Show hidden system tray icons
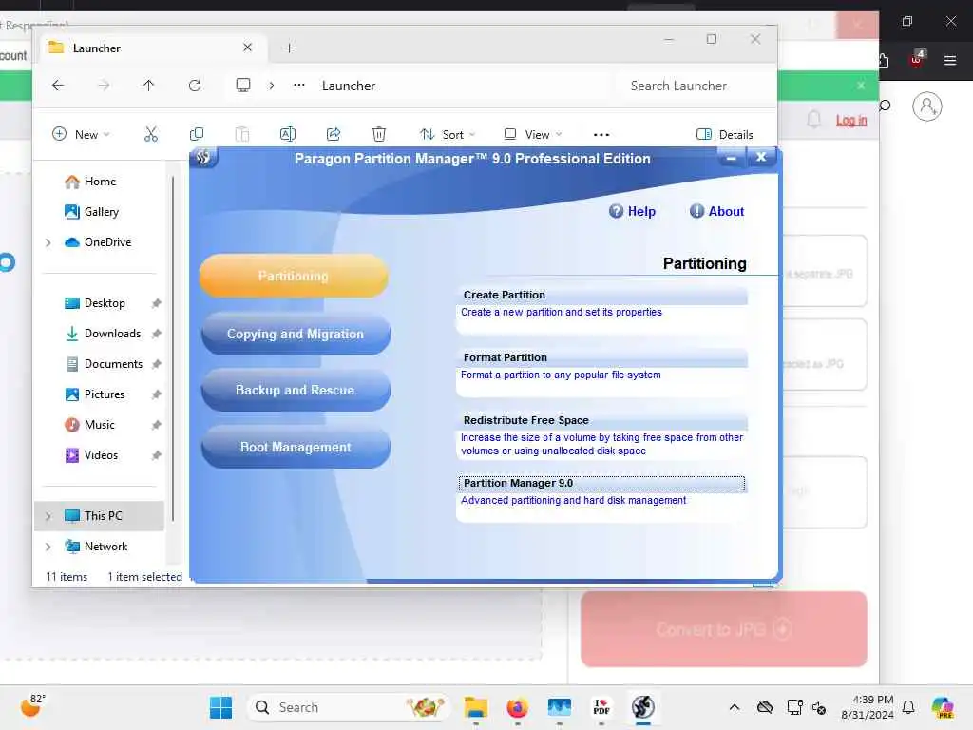Screen dimensions: 973x730 click(x=735, y=707)
